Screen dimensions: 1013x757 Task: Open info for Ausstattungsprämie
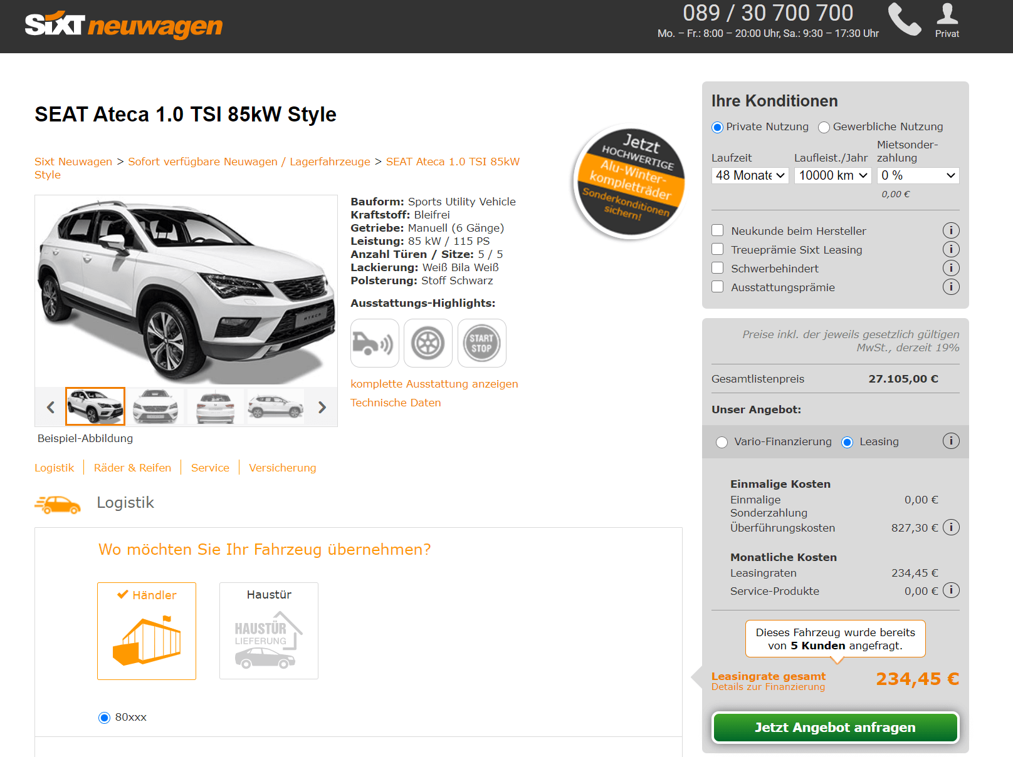point(951,287)
